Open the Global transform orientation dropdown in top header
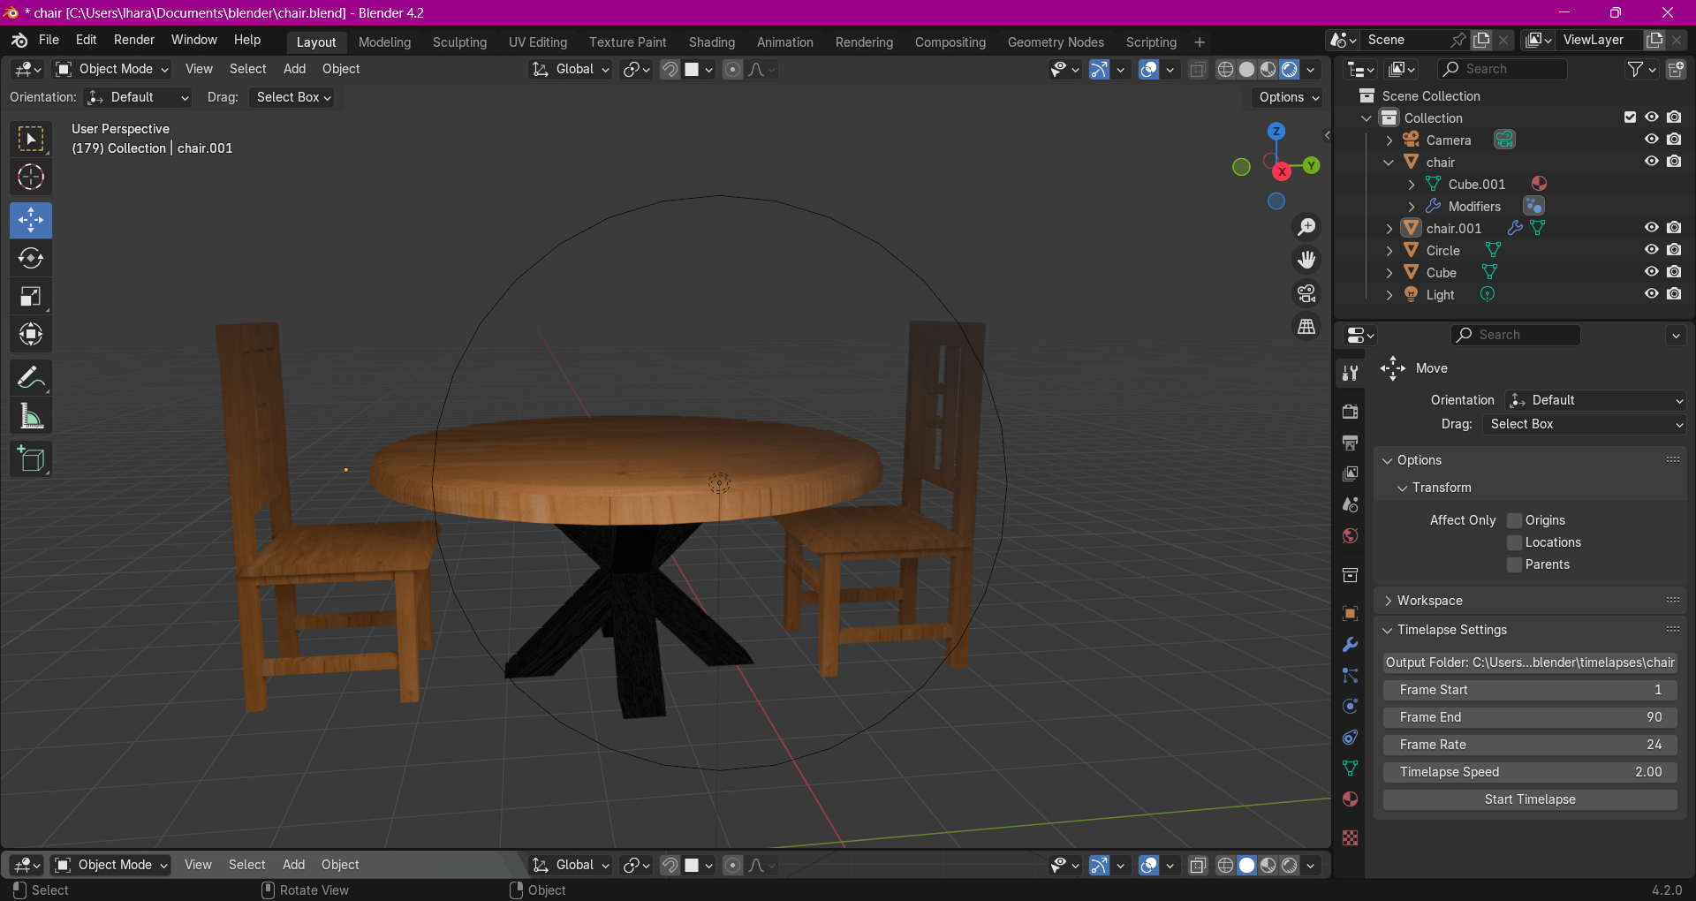Image resolution: width=1696 pixels, height=901 pixels. (x=571, y=69)
